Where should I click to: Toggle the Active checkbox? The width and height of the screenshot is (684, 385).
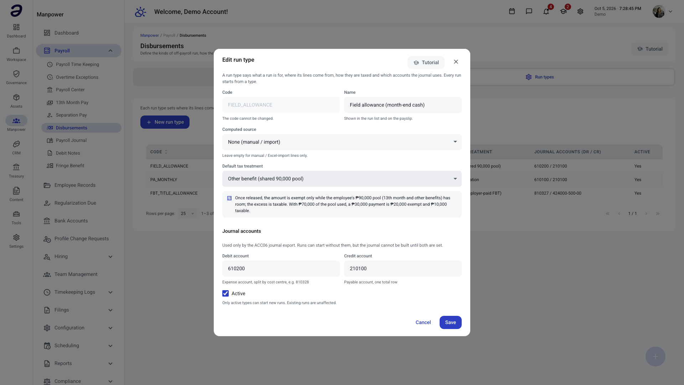(x=226, y=293)
